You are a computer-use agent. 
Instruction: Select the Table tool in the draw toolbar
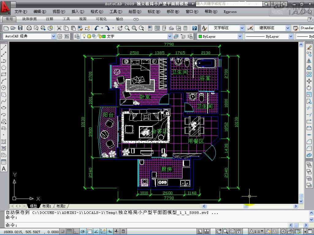coord(4,162)
